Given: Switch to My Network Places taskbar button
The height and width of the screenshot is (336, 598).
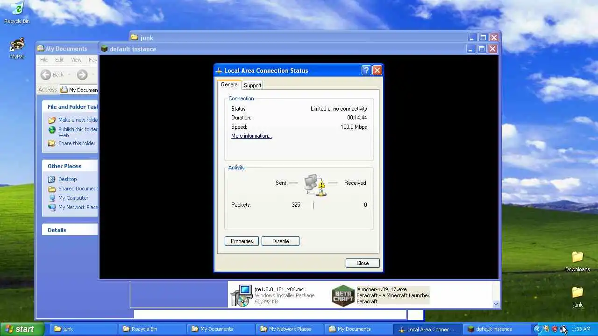Looking at the screenshot, I should (x=289, y=329).
